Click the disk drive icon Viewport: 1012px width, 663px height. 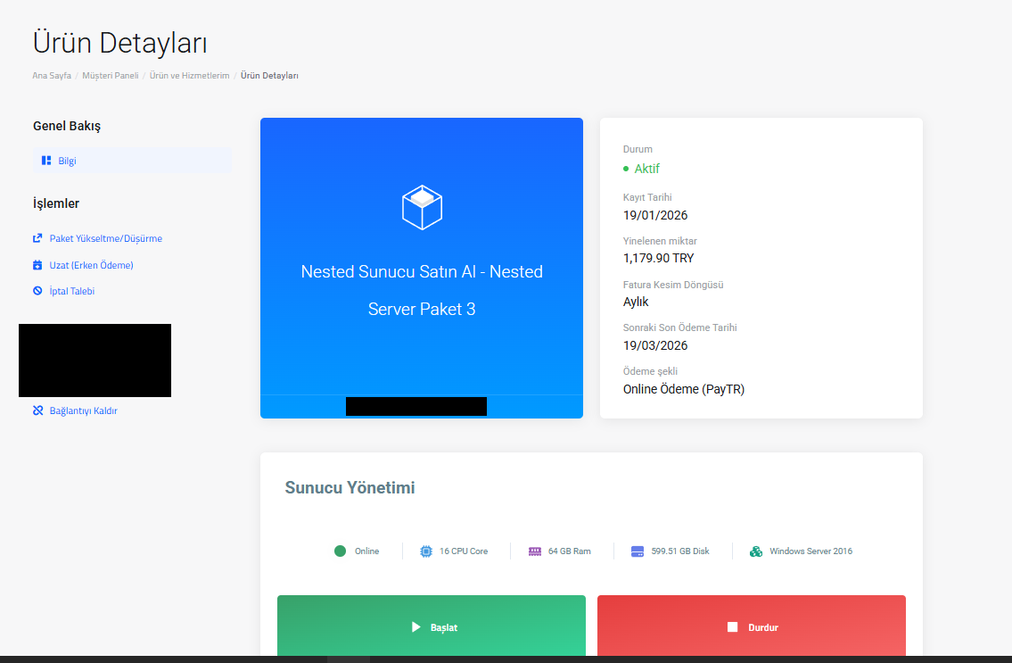click(638, 551)
